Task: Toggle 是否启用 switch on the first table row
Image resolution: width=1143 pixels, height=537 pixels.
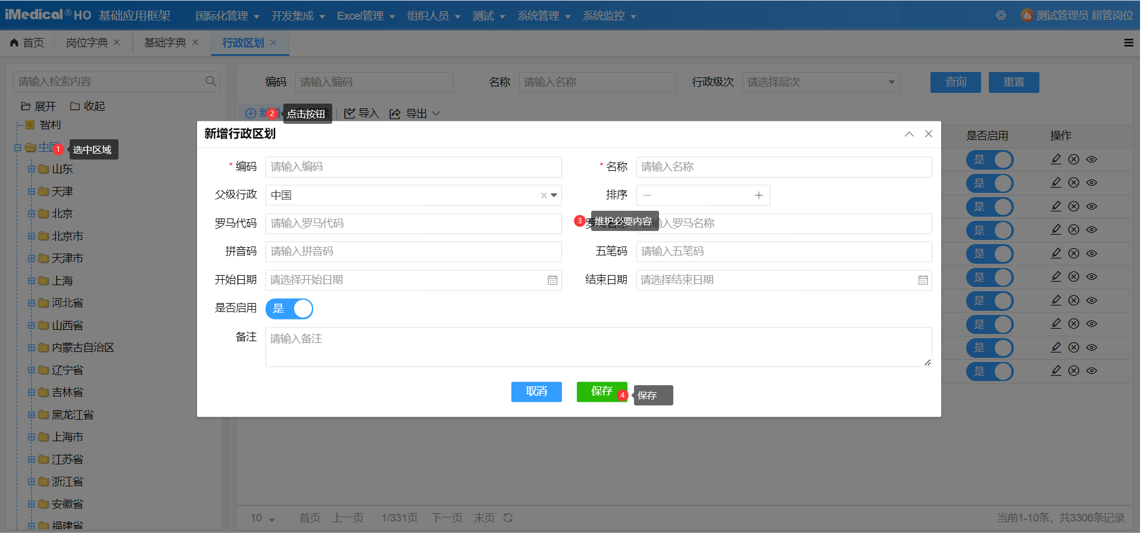Action: [x=989, y=160]
